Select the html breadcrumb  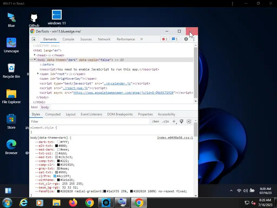[x=34, y=107]
